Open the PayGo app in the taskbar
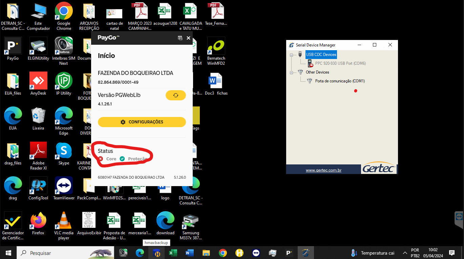This screenshot has height=259, width=464. [x=289, y=253]
